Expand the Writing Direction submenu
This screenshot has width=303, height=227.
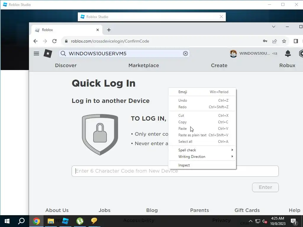(202, 157)
